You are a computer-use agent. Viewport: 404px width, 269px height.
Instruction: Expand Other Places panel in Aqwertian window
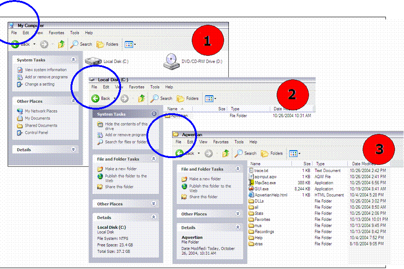pos(237,214)
